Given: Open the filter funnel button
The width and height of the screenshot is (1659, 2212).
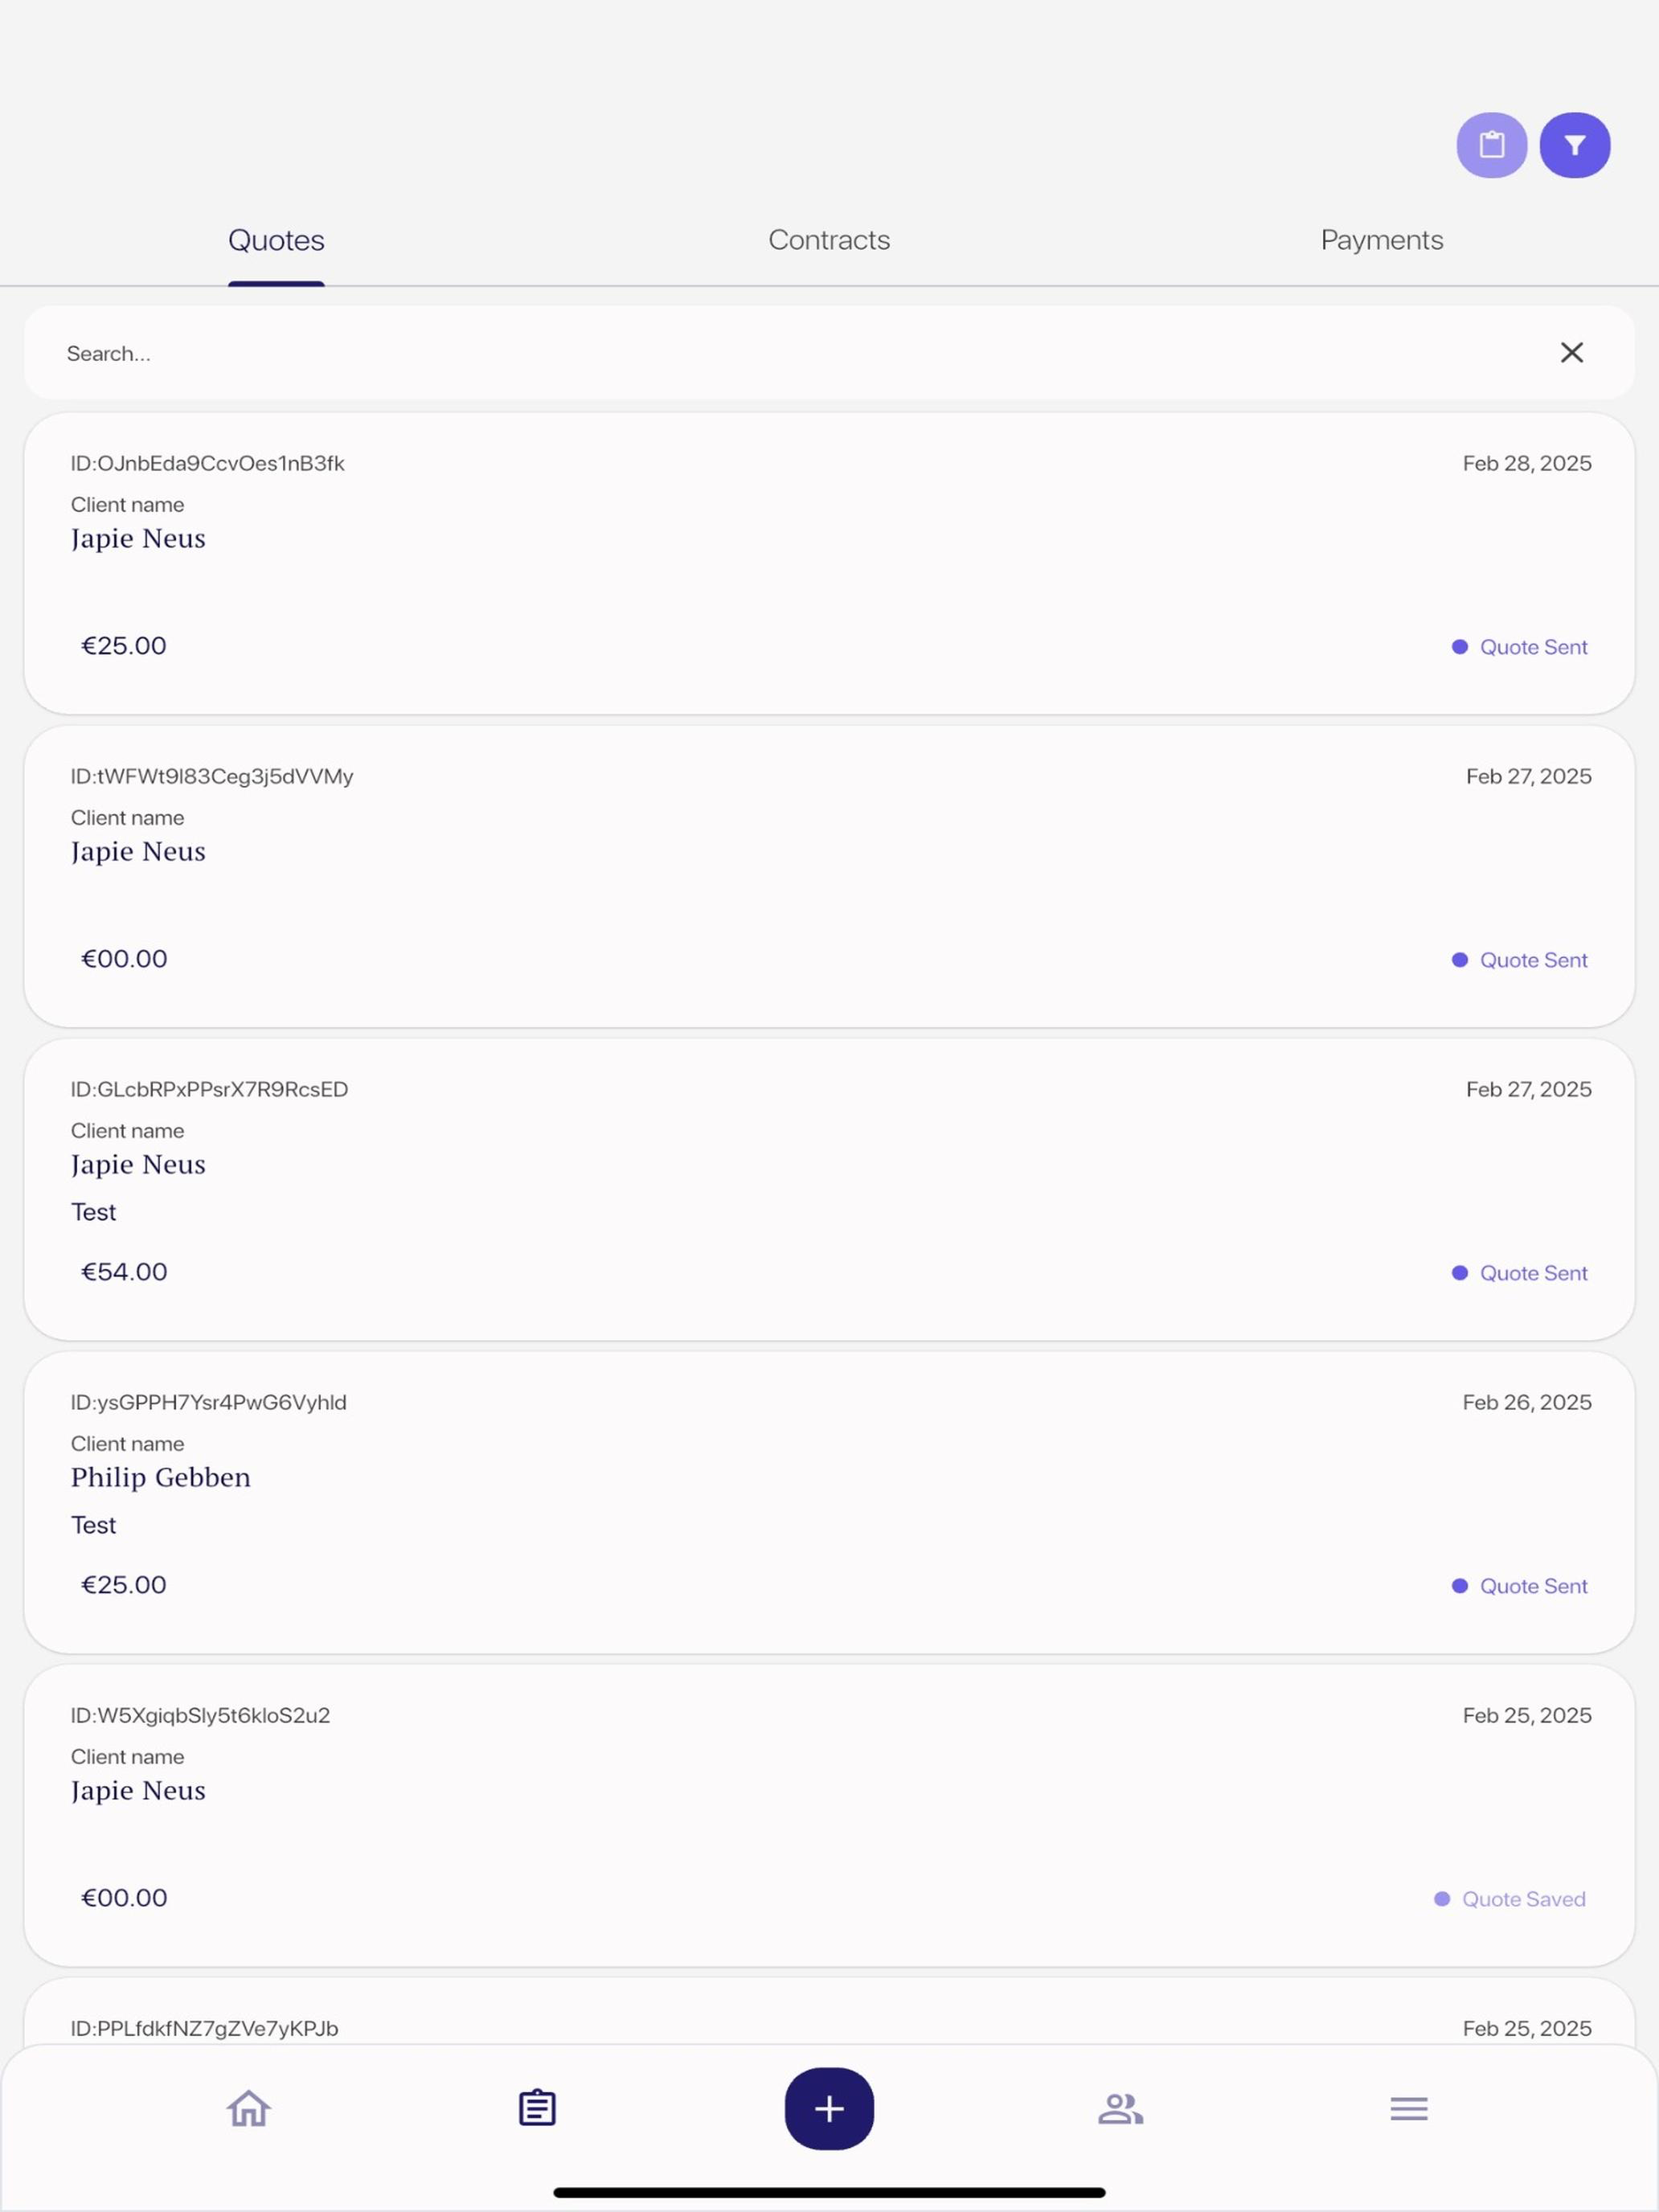Looking at the screenshot, I should tap(1574, 145).
